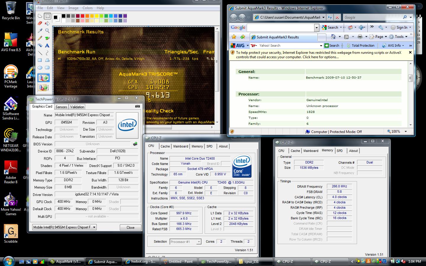Click the IE Refresh button
The image size is (426, 266).
pyautogui.click(x=330, y=17)
